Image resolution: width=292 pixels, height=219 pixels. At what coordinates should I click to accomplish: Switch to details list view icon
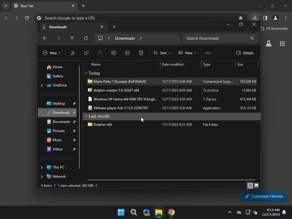250,185
